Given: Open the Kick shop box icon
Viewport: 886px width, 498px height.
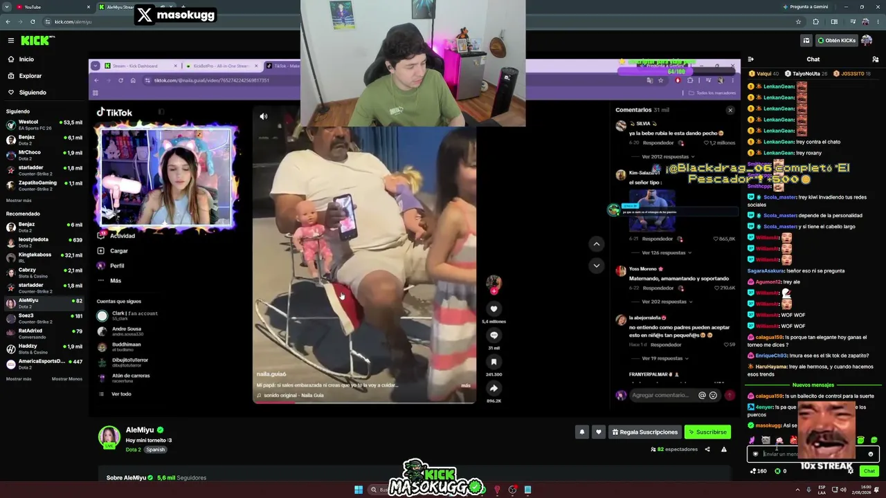Looking at the screenshot, I should tap(806, 41).
